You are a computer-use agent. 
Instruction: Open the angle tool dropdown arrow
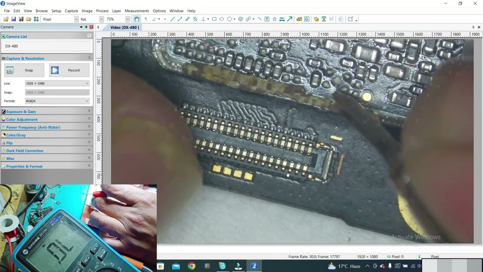pyautogui.click(x=159, y=19)
